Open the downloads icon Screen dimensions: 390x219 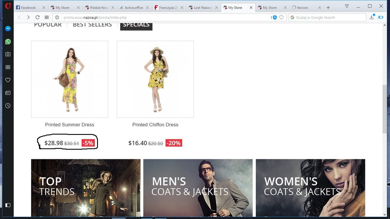point(372,17)
